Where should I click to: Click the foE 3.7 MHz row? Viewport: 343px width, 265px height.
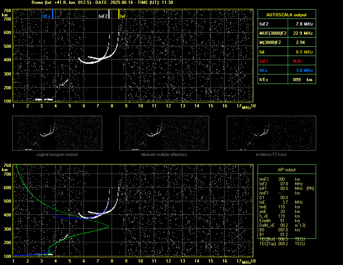pos(281,202)
